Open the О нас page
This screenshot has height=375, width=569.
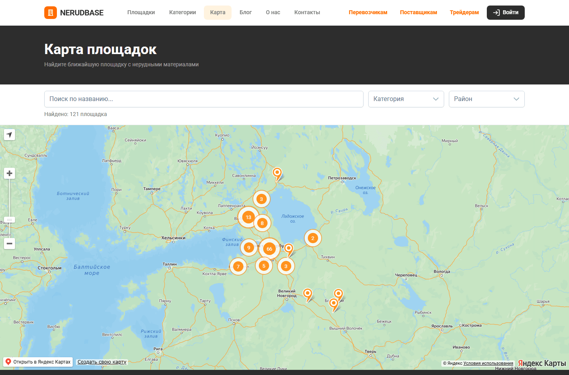(273, 13)
